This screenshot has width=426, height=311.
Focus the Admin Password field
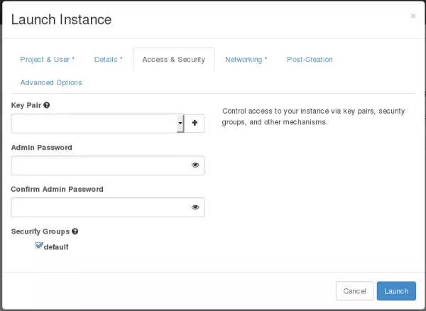[108, 165]
